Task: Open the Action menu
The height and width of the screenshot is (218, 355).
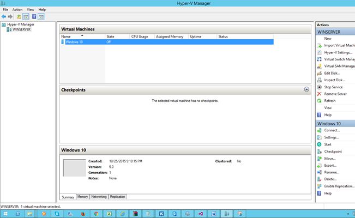Action: click(17, 9)
